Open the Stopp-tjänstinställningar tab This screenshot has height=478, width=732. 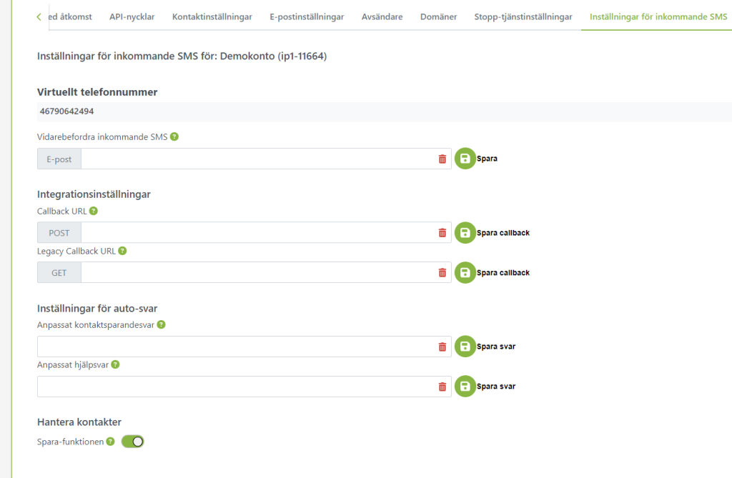coord(523,17)
